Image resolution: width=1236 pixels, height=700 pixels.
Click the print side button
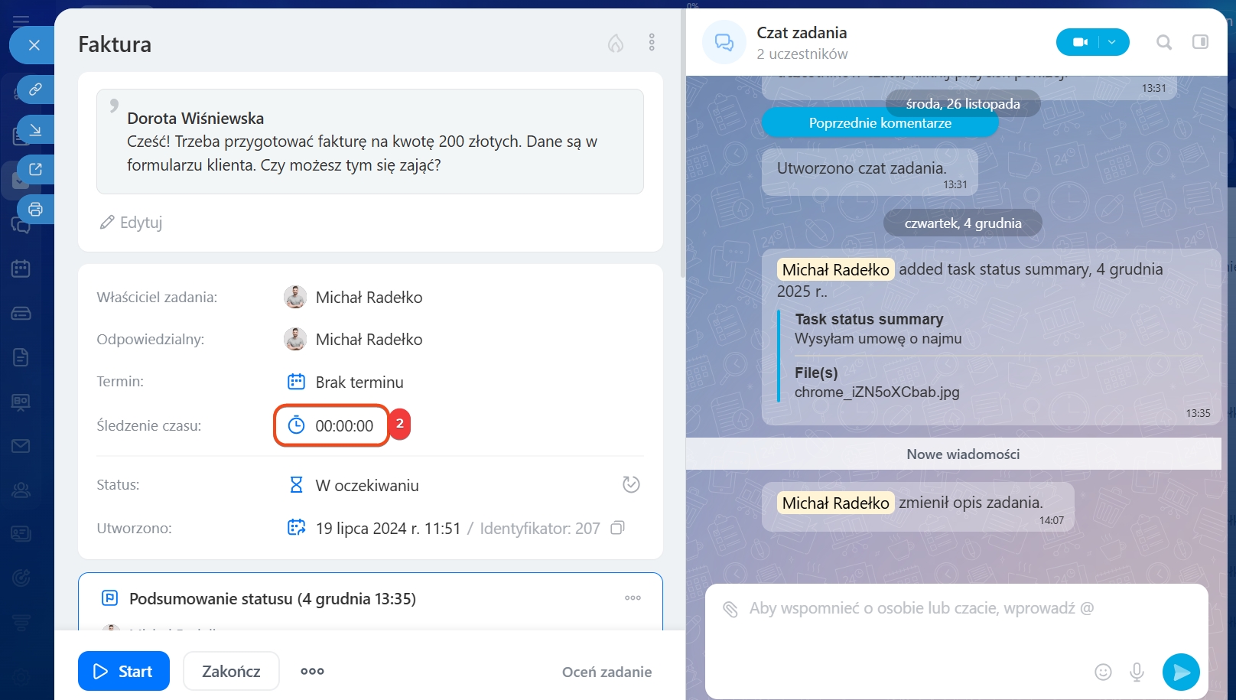(x=35, y=209)
